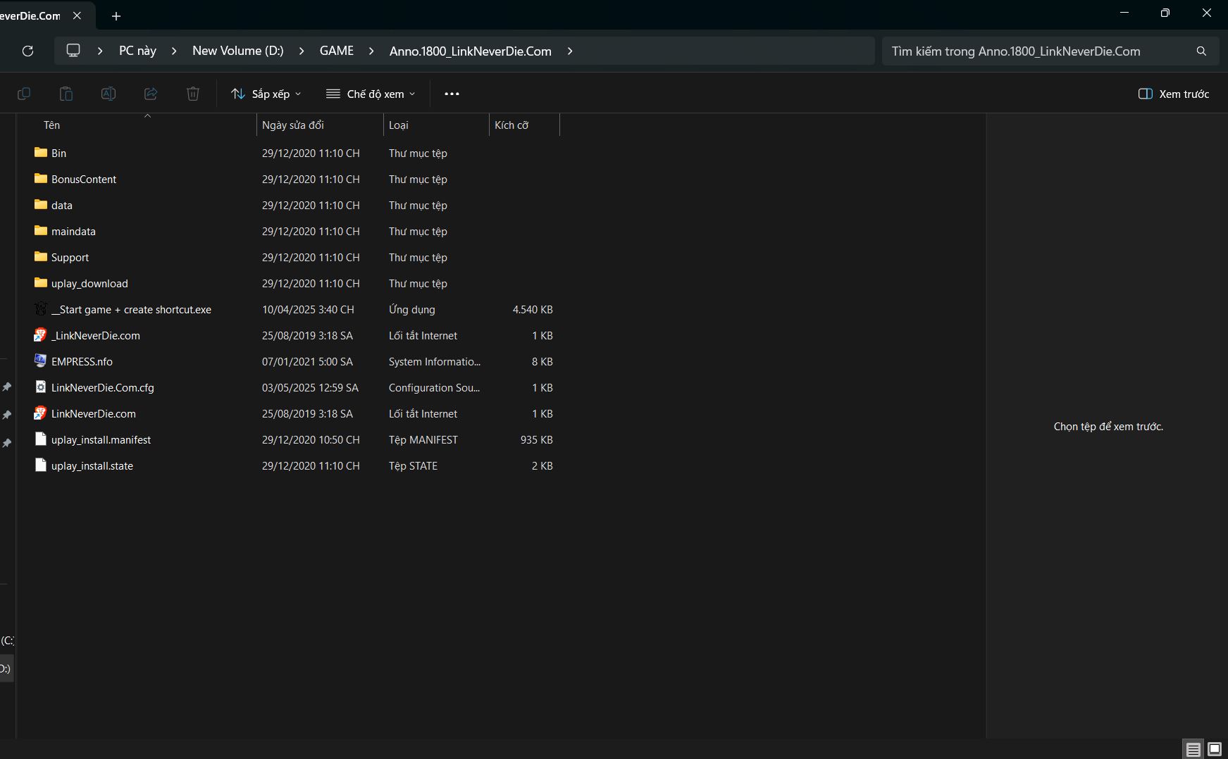Navigate to New Volume (D:) breadcrumb
1228x759 pixels.
point(237,51)
